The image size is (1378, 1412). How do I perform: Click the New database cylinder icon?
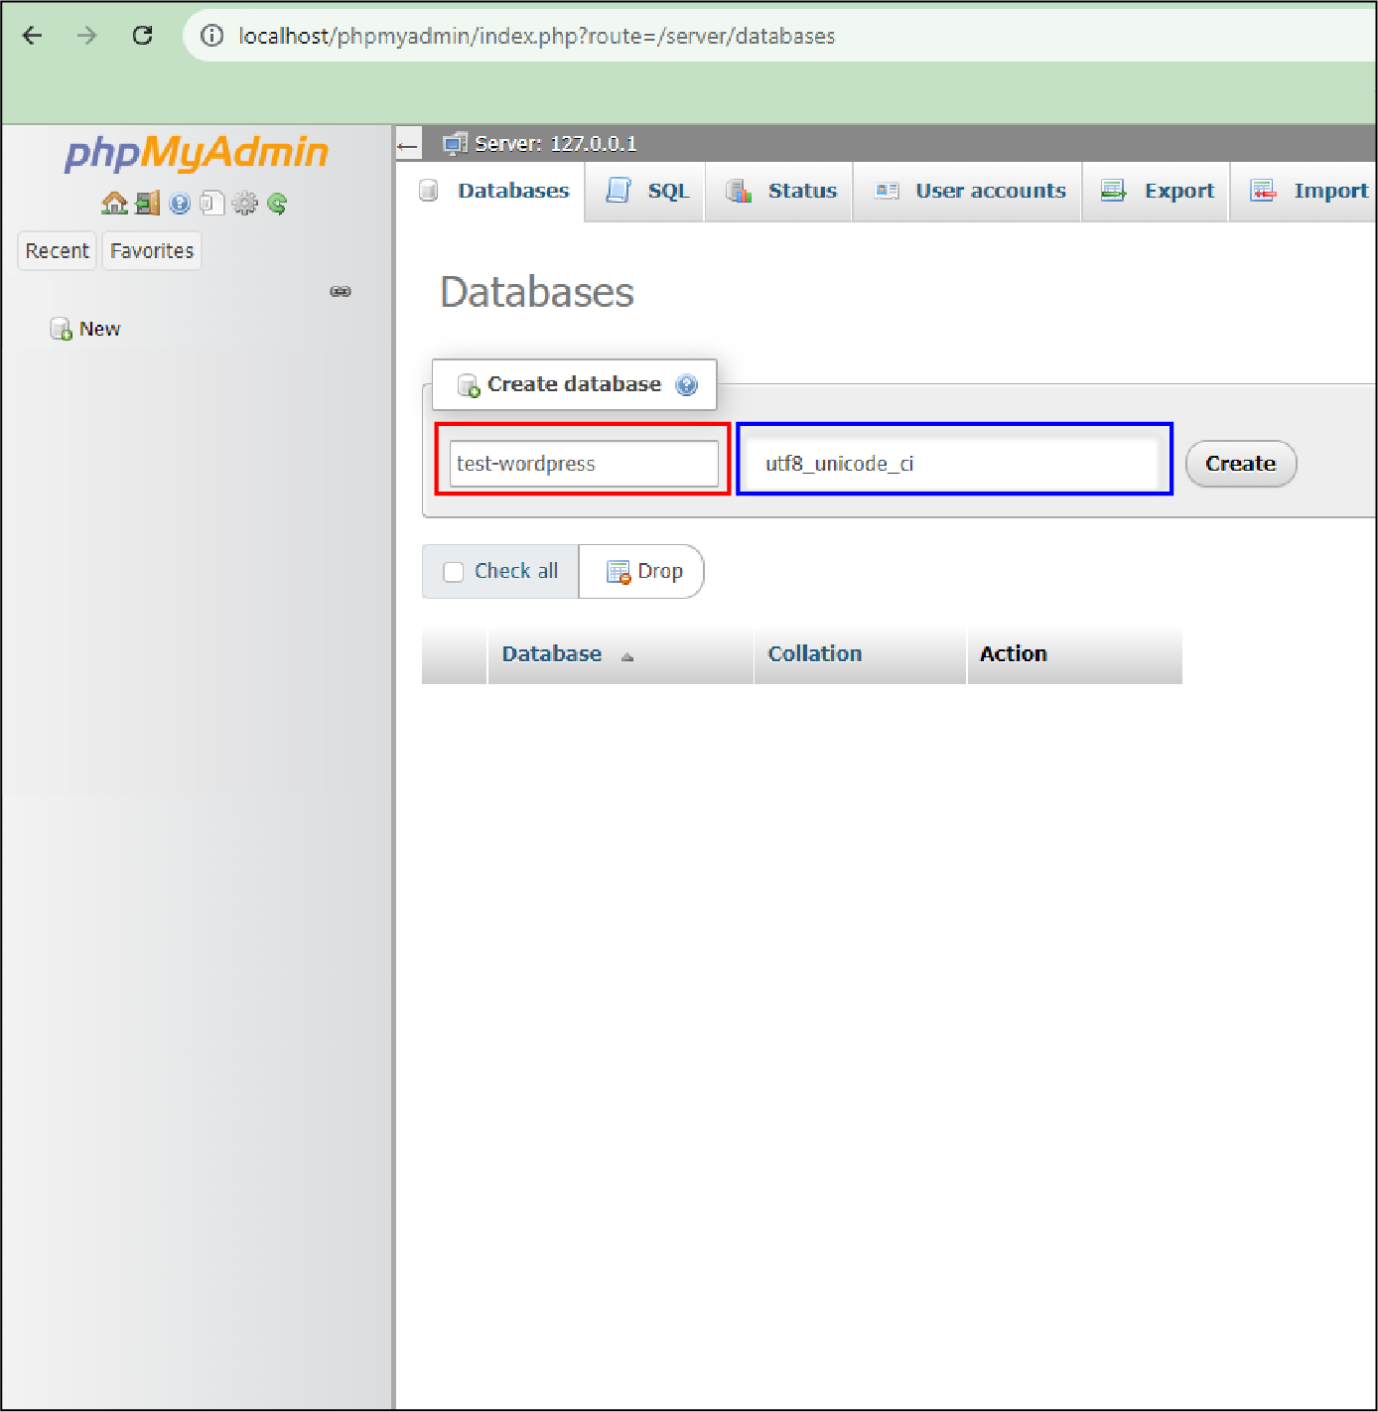pyautogui.click(x=61, y=329)
